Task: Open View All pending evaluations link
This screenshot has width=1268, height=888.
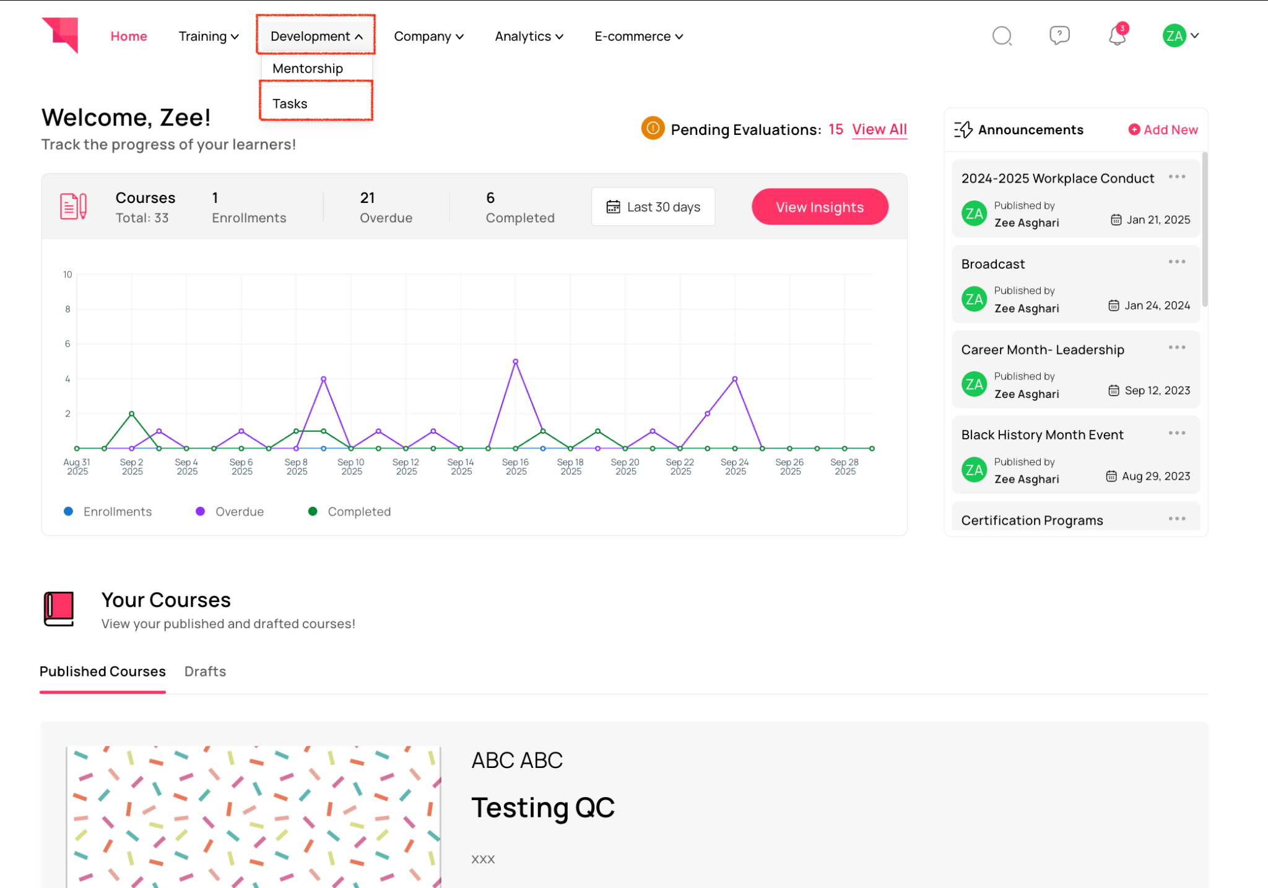Action: click(879, 129)
